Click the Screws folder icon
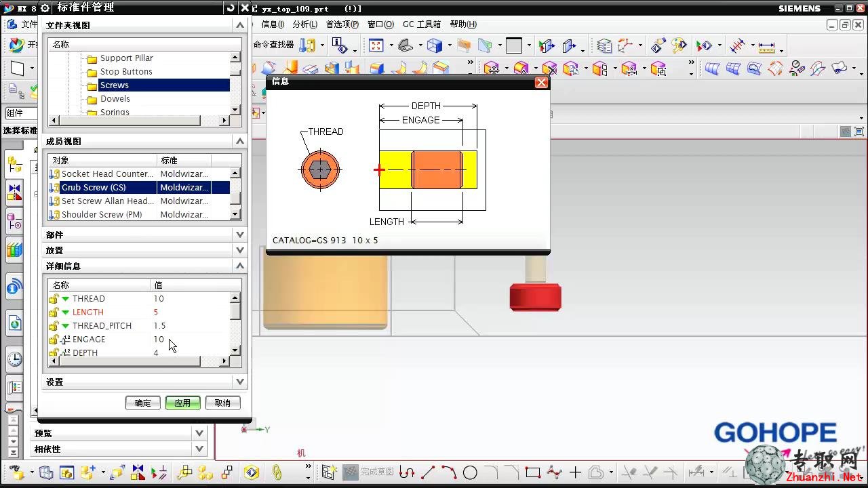The width and height of the screenshot is (868, 488). click(92, 85)
